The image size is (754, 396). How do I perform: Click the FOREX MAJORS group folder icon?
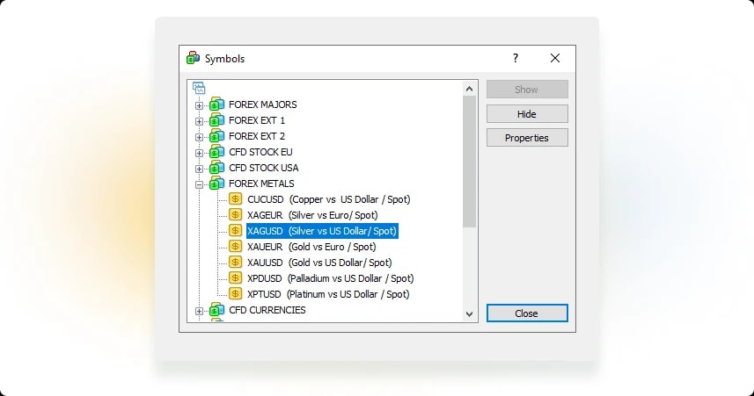pyautogui.click(x=216, y=104)
